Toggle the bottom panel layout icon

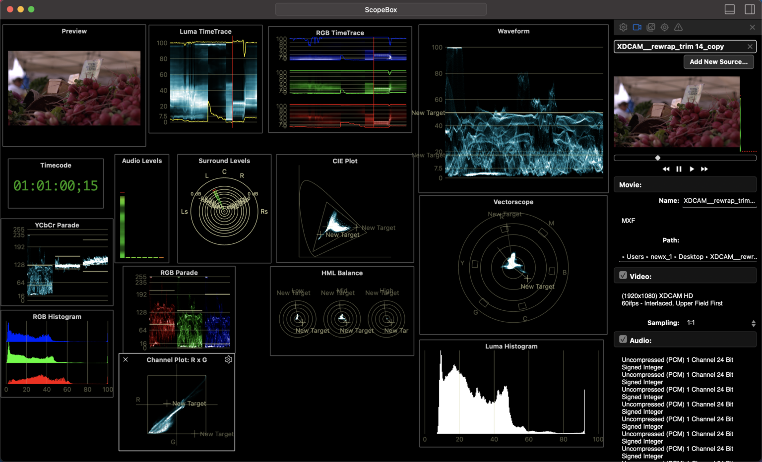[x=730, y=9]
